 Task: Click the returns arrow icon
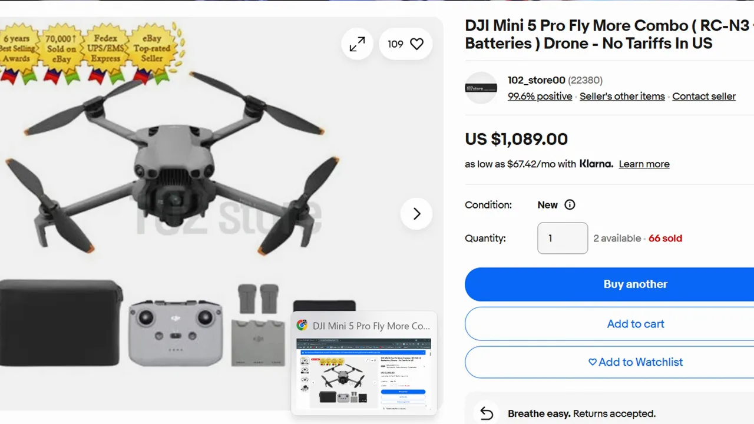pos(487,413)
